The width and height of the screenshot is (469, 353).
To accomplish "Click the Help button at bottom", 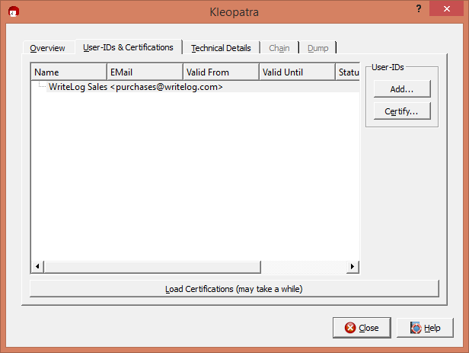I will 425,328.
